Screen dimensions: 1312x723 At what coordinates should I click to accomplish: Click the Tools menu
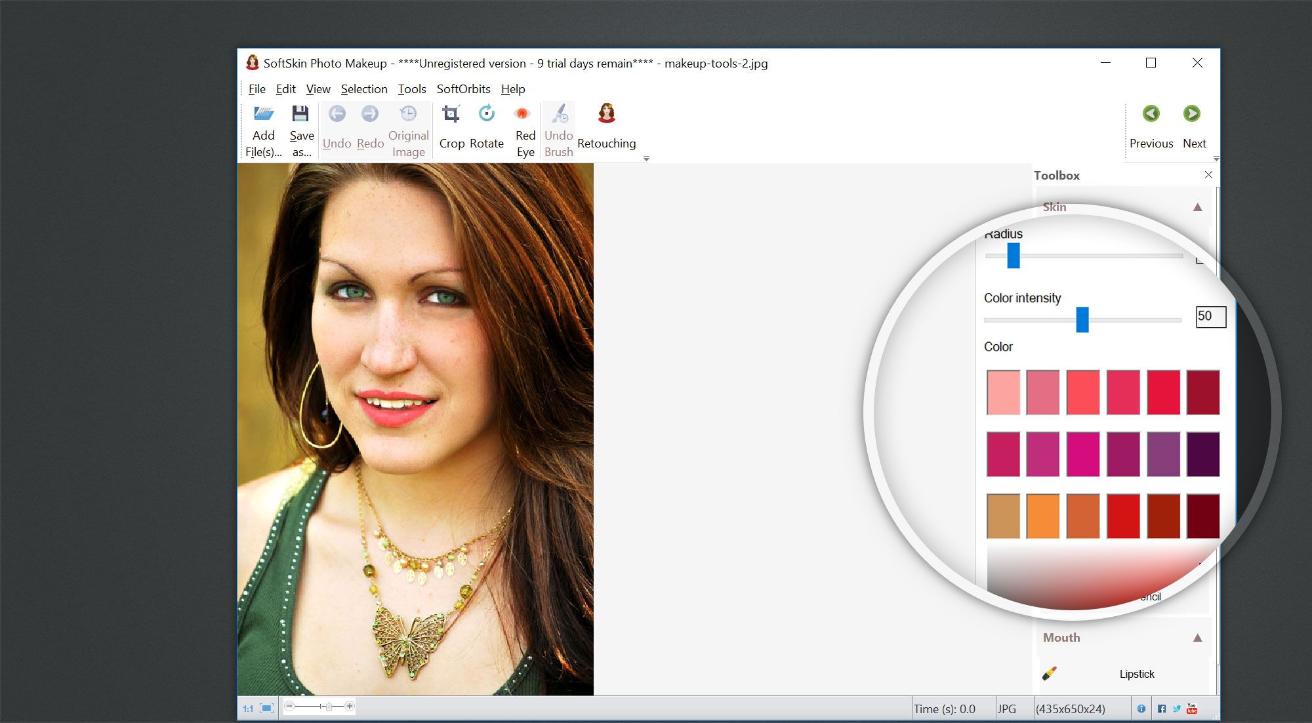pos(411,88)
